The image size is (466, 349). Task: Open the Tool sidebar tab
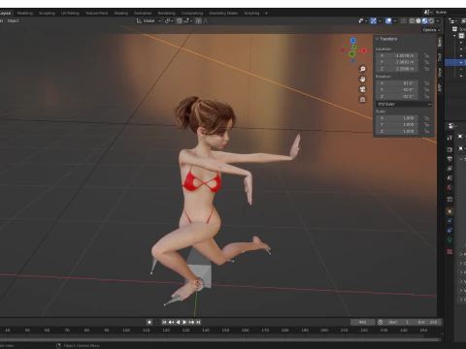[440, 57]
